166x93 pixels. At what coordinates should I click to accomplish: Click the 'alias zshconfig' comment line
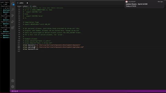37,41
